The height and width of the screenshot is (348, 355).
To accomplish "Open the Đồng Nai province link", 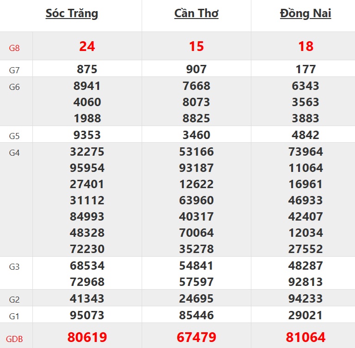I will (x=305, y=13).
